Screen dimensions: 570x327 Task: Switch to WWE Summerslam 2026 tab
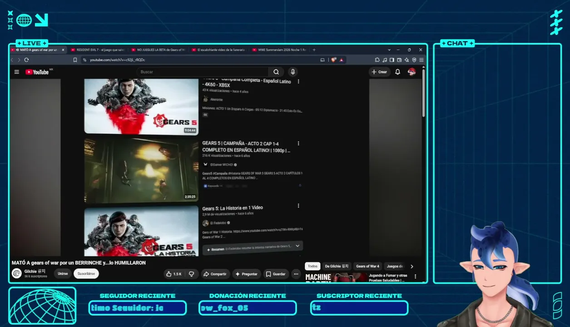coord(278,50)
